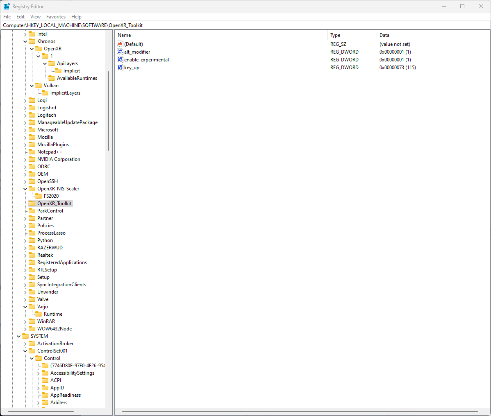The image size is (491, 416).
Task: Click the folder icon of Runtime under Varjo
Action: click(39, 314)
